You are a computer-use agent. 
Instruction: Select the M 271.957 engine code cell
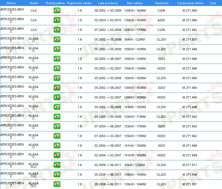tap(189, 184)
